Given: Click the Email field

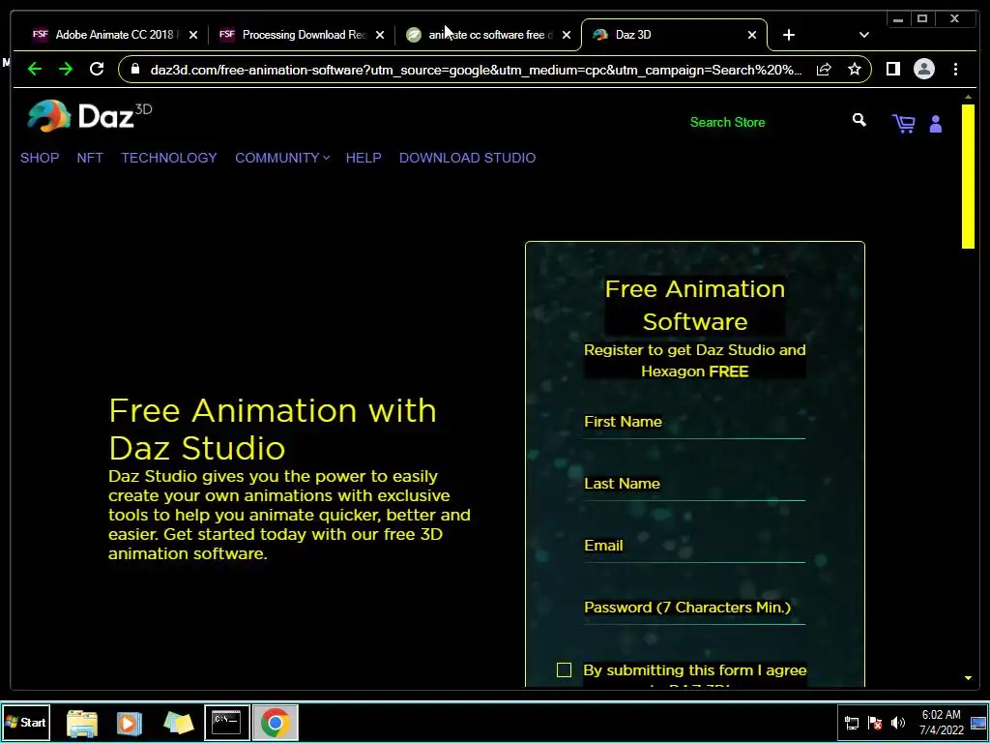Looking at the screenshot, I should click(694, 548).
